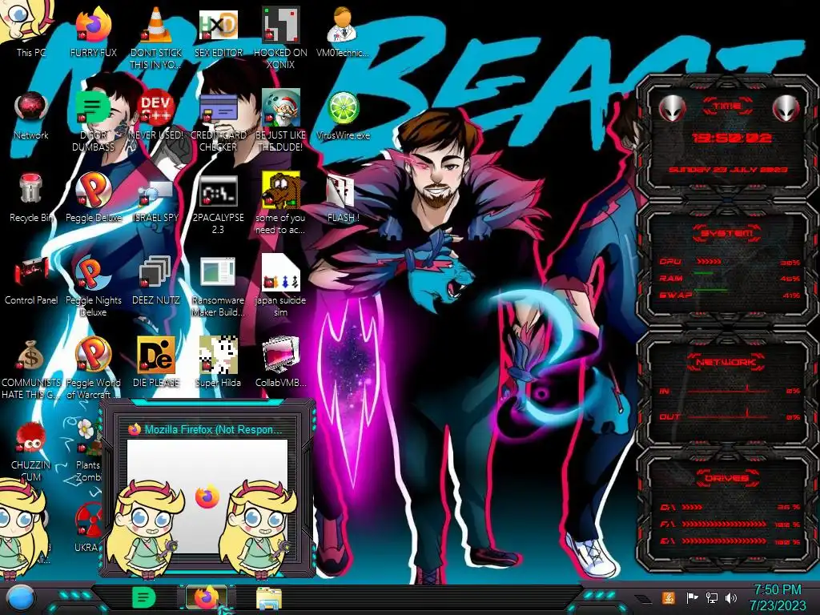Open the Action Center flag tray icon

[692, 597]
